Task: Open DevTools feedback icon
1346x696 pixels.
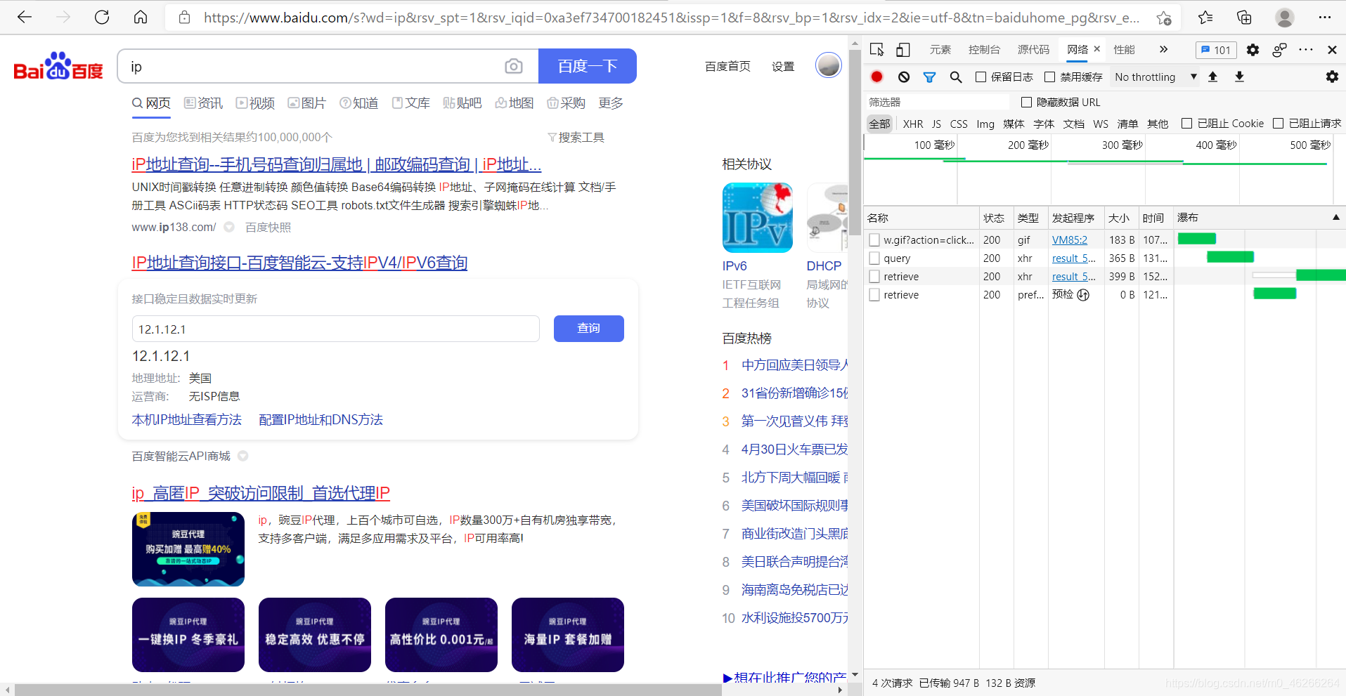Action: pos(1279,50)
